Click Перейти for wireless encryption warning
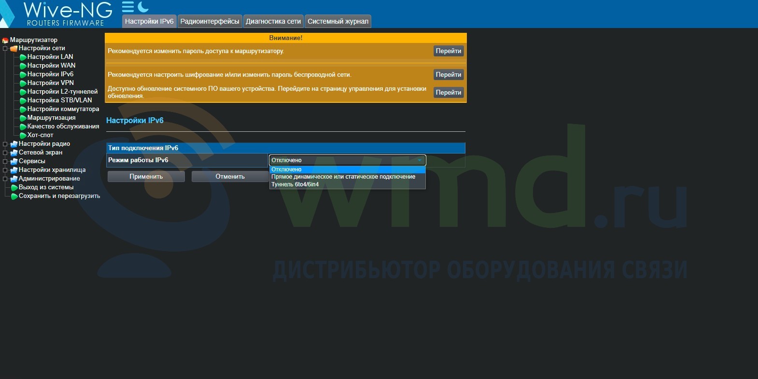This screenshot has width=758, height=379. pyautogui.click(x=449, y=75)
